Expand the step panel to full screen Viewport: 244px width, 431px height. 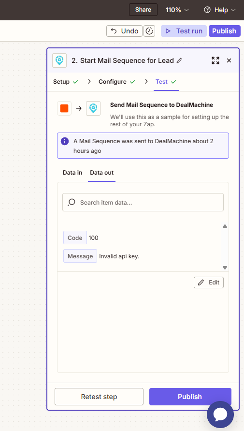coord(215,60)
